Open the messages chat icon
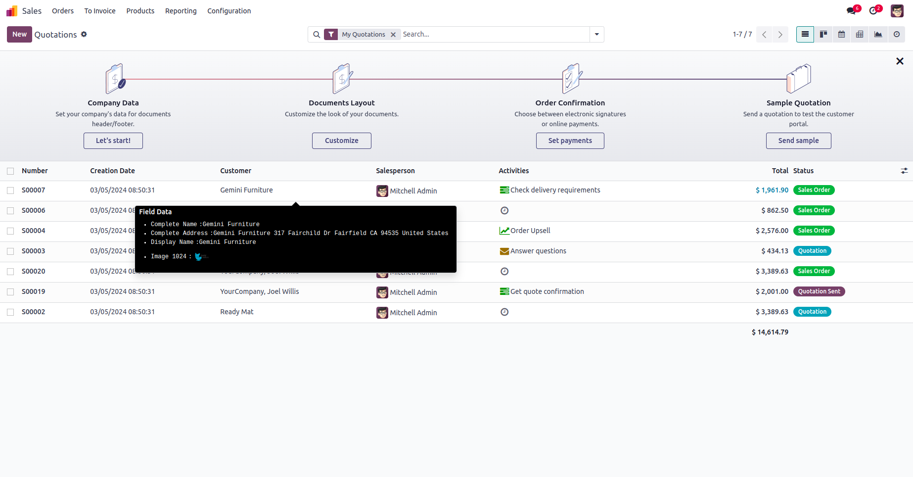The width and height of the screenshot is (913, 477). click(851, 11)
